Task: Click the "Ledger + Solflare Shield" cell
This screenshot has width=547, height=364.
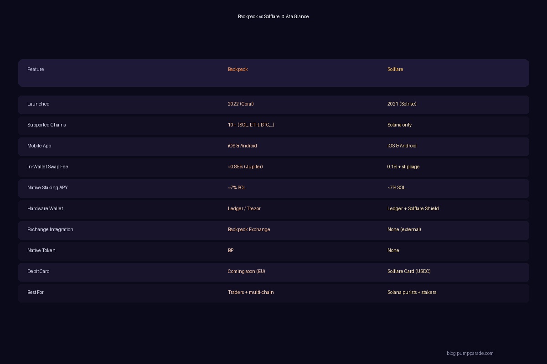Action: coord(413,208)
